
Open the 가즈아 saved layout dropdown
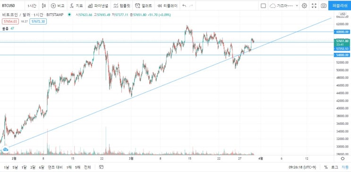(284, 6)
